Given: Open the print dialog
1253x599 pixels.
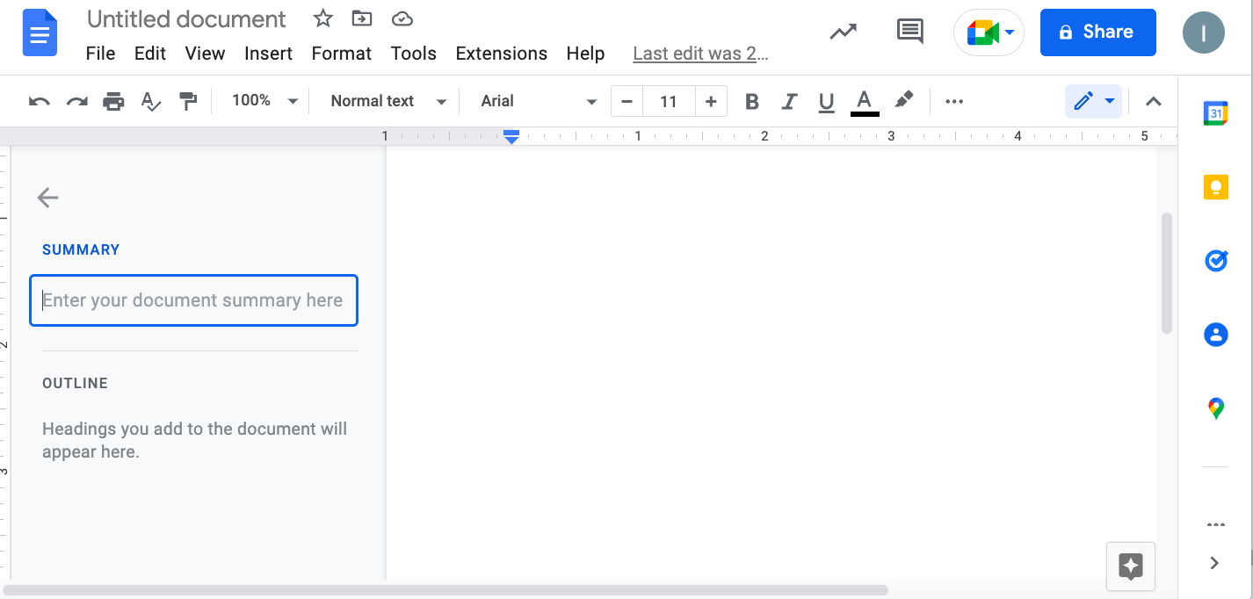Looking at the screenshot, I should point(112,101).
